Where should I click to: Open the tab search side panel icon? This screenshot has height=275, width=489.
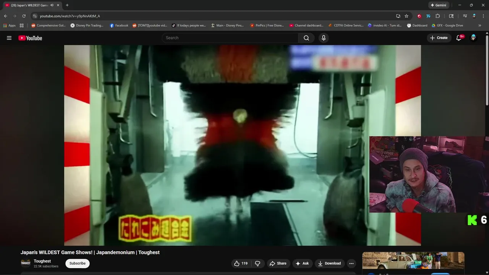click(x=451, y=16)
